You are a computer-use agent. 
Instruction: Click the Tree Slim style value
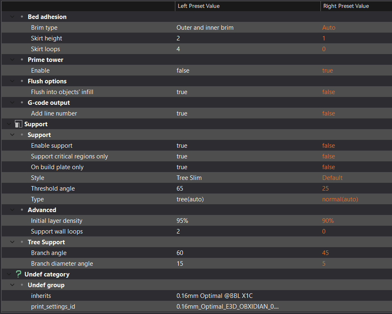pos(189,178)
